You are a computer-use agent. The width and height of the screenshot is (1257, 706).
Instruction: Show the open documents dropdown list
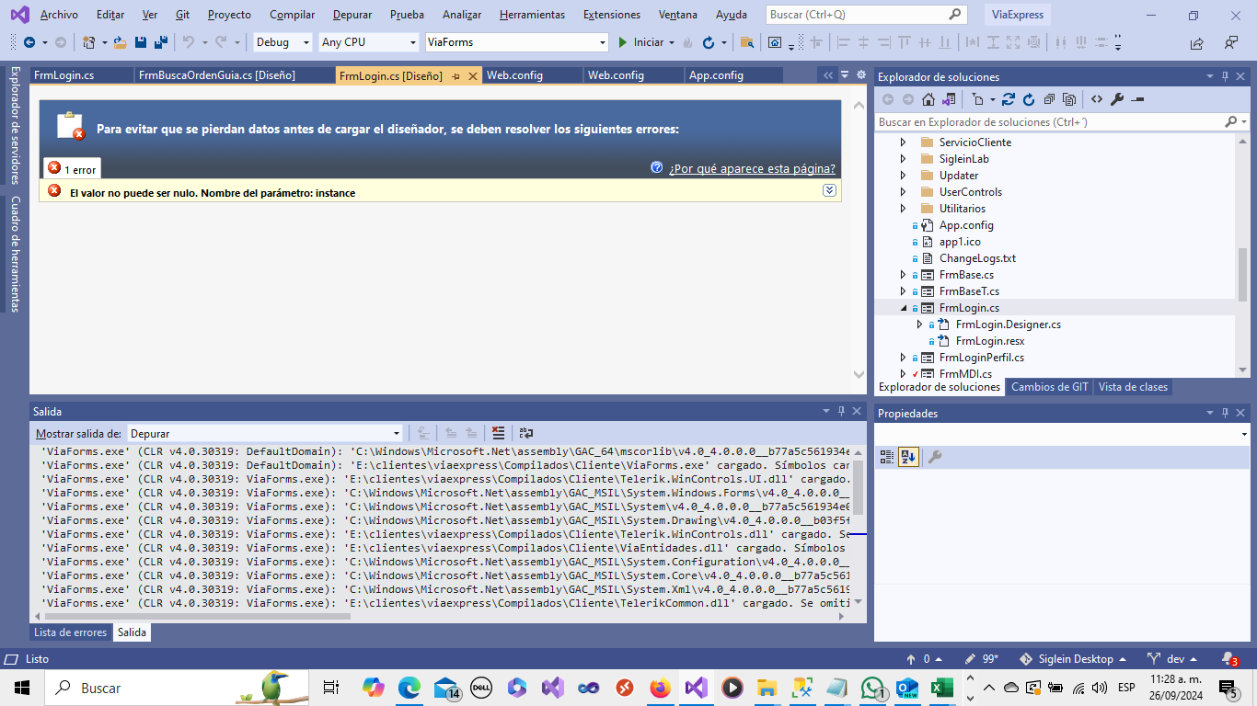tap(845, 75)
